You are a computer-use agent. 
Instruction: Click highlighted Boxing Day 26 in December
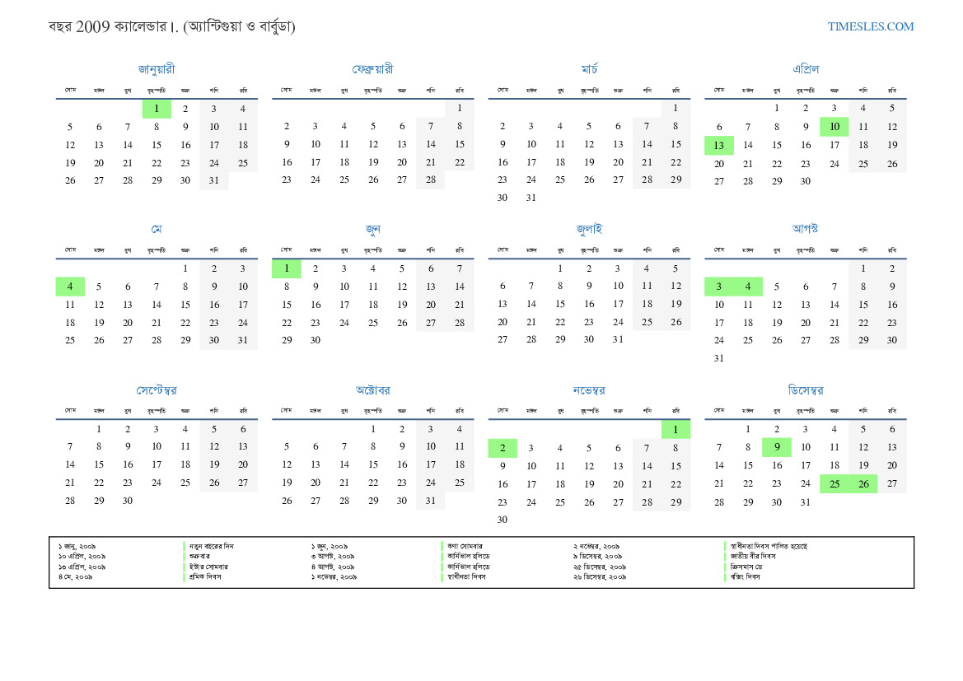(862, 484)
